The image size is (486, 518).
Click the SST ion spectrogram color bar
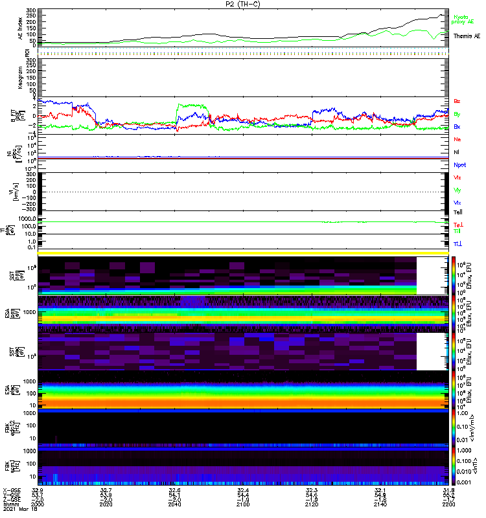[x=454, y=275]
